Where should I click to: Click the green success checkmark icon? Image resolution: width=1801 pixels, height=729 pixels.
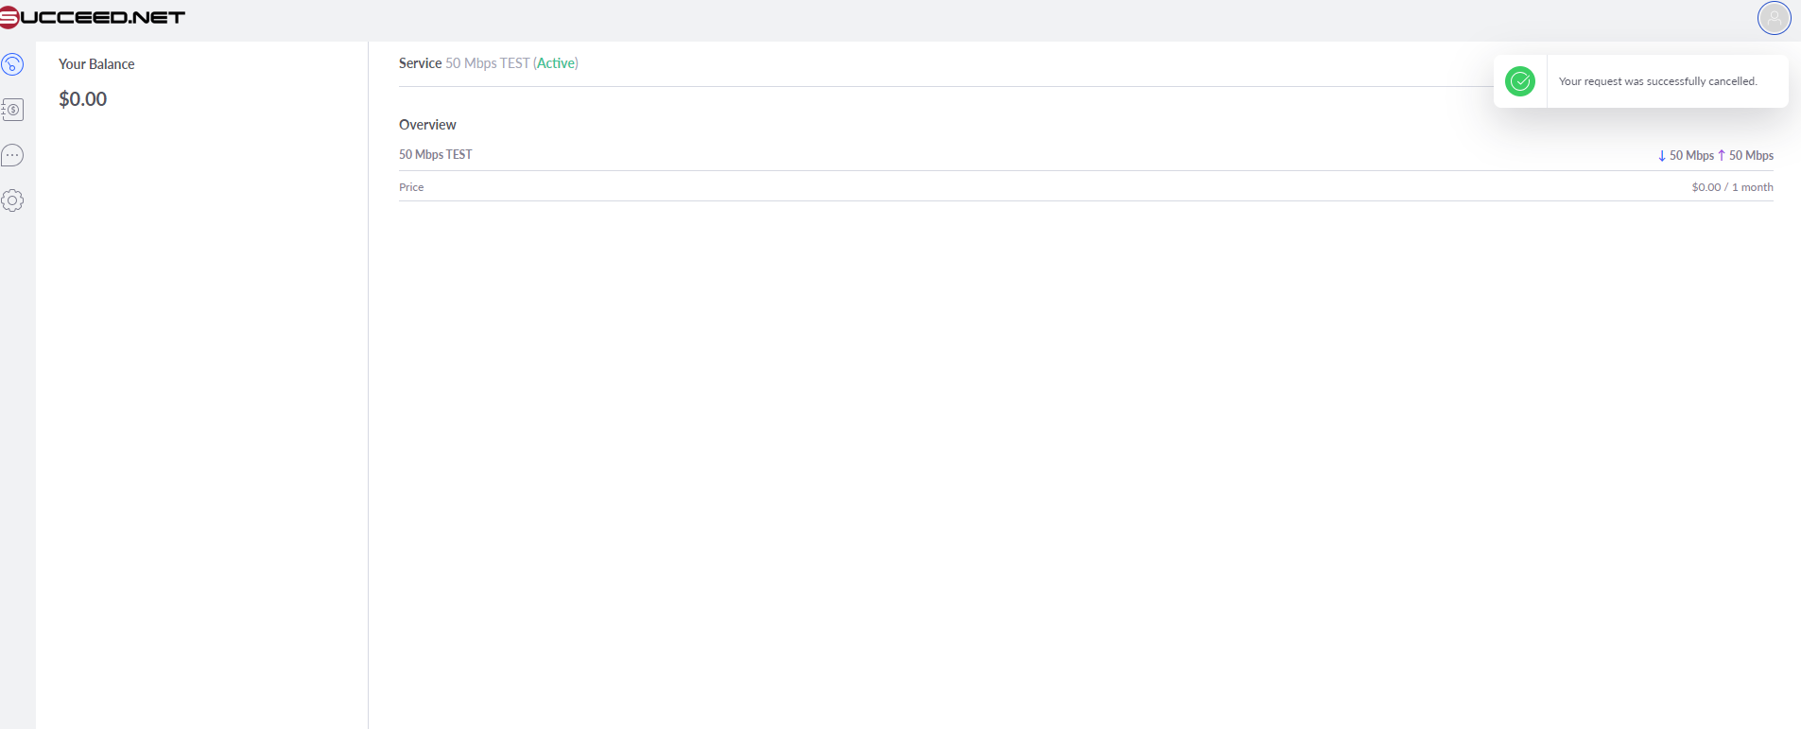[x=1520, y=81]
